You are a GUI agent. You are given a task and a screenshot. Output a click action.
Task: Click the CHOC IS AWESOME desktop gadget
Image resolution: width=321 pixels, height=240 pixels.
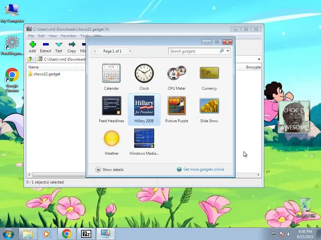click(x=294, y=117)
